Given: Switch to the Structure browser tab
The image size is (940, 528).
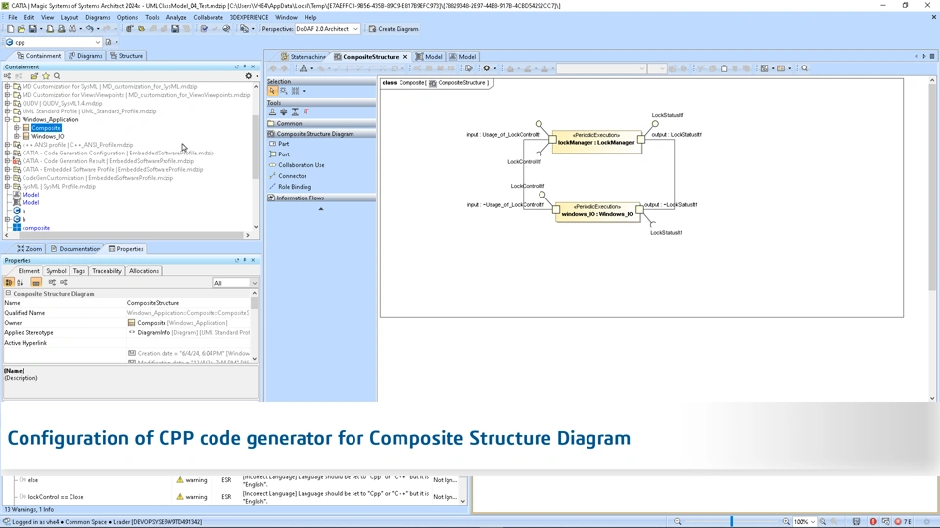Looking at the screenshot, I should pyautogui.click(x=126, y=55).
